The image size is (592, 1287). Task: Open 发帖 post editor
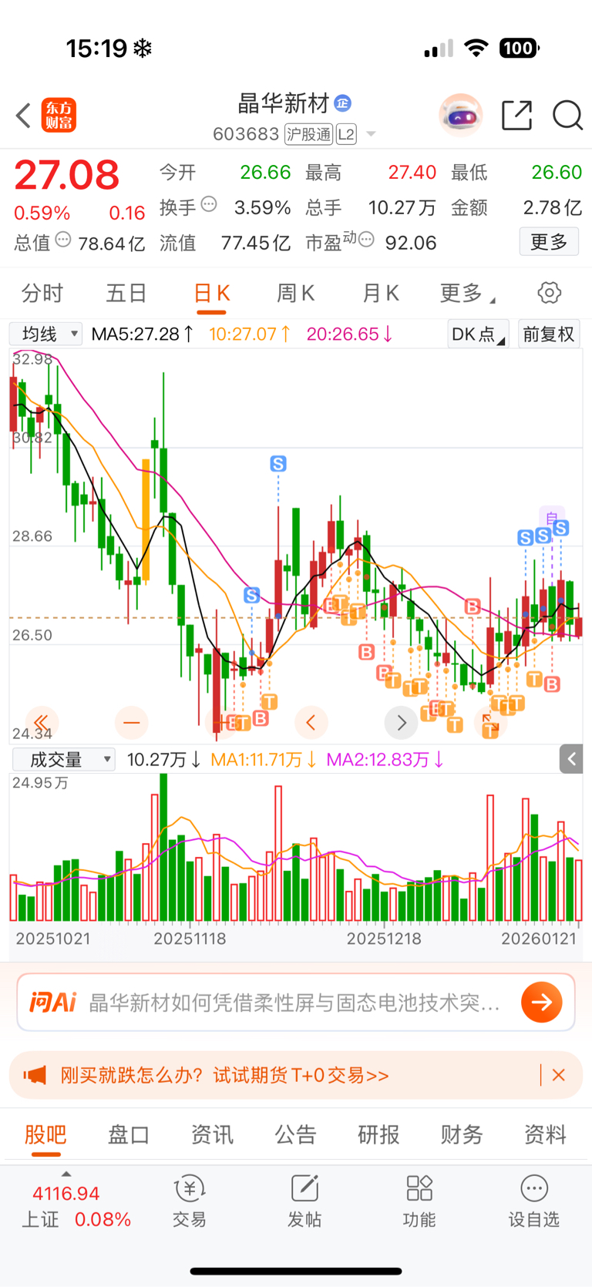(x=304, y=1202)
